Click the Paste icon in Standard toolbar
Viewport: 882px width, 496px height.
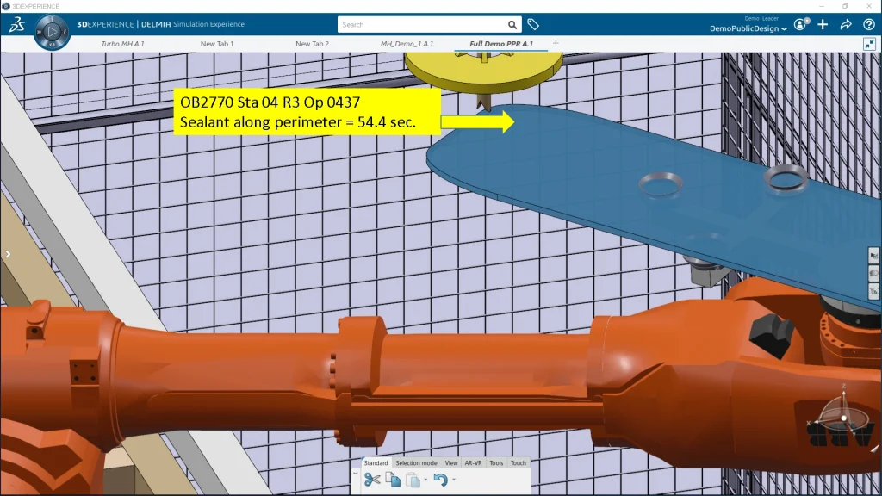(x=414, y=480)
